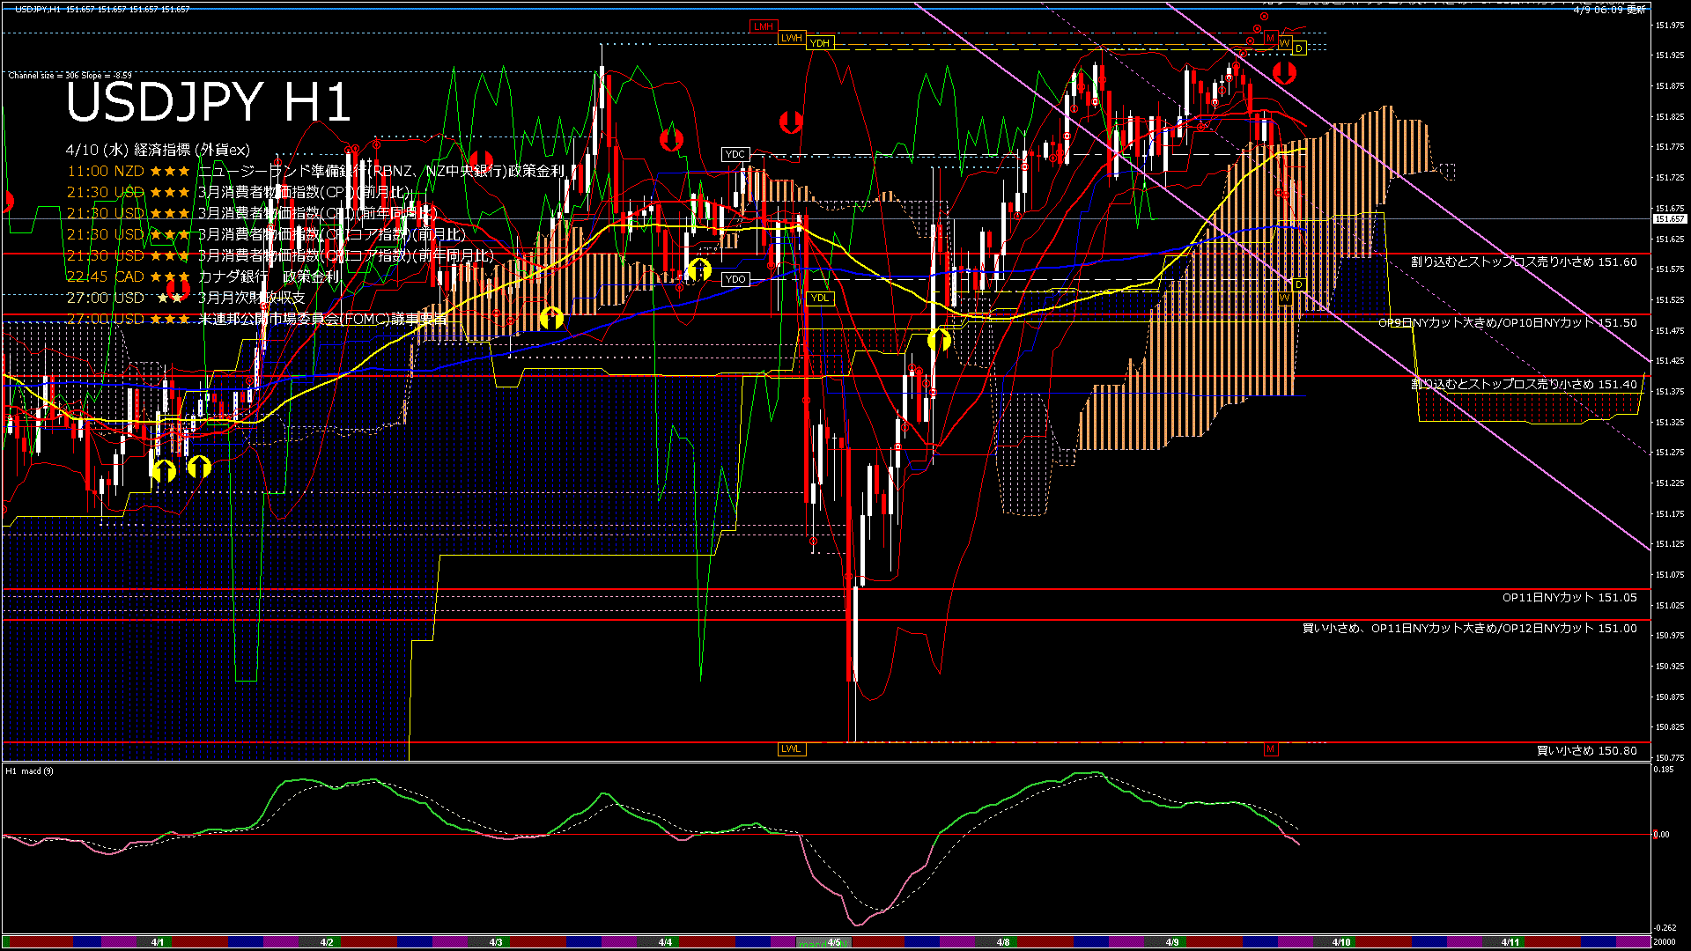Viewport: 1691px width, 951px height.
Task: Click yellow up arrow below the yellow YDL tag's right
Action: [939, 339]
